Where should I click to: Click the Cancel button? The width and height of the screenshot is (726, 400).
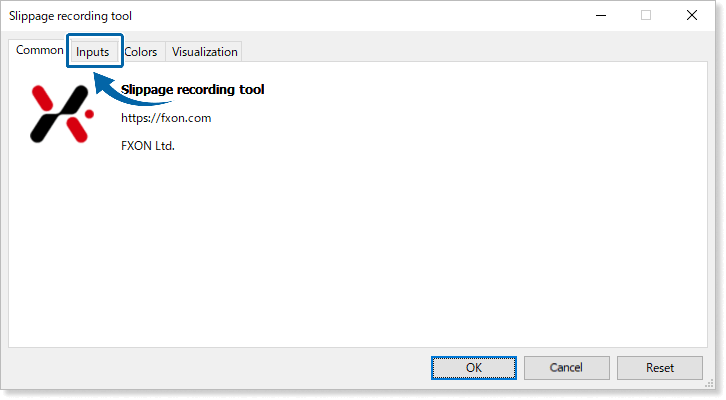coord(566,368)
